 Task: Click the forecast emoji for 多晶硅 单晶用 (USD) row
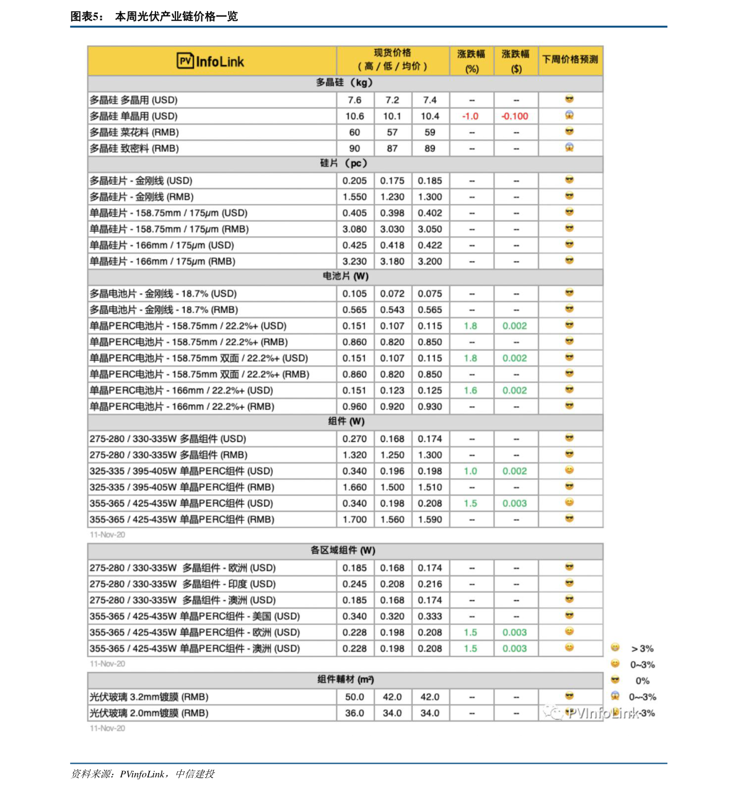[x=569, y=115]
